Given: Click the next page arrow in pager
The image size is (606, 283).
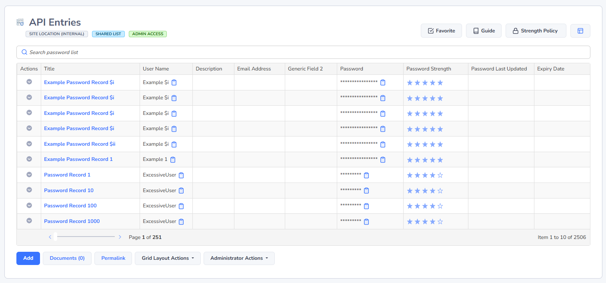Looking at the screenshot, I should tap(120, 237).
